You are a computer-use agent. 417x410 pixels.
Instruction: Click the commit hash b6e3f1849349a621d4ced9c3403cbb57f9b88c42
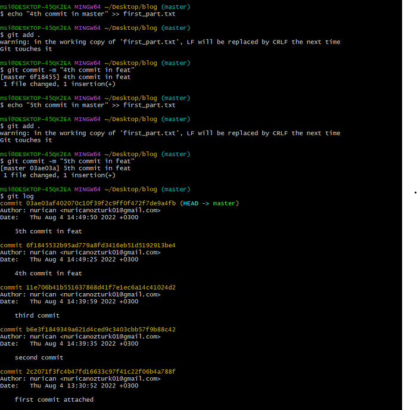101,330
